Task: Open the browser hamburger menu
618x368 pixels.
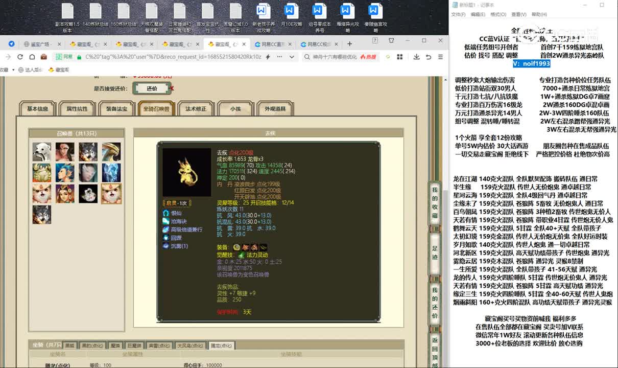Action: coord(439,57)
